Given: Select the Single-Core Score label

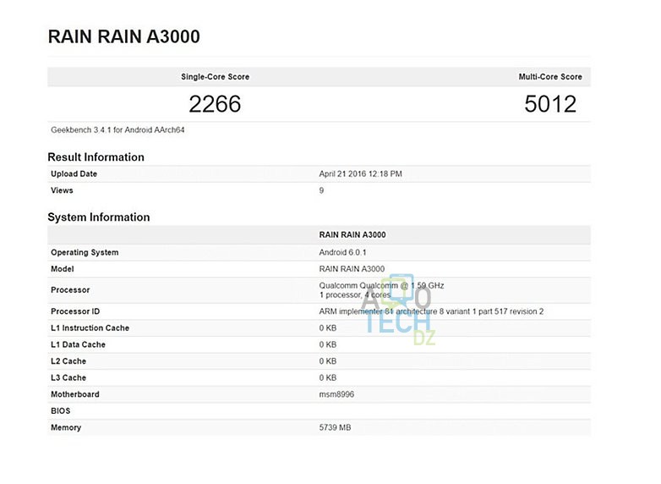Looking at the screenshot, I should coord(215,77).
